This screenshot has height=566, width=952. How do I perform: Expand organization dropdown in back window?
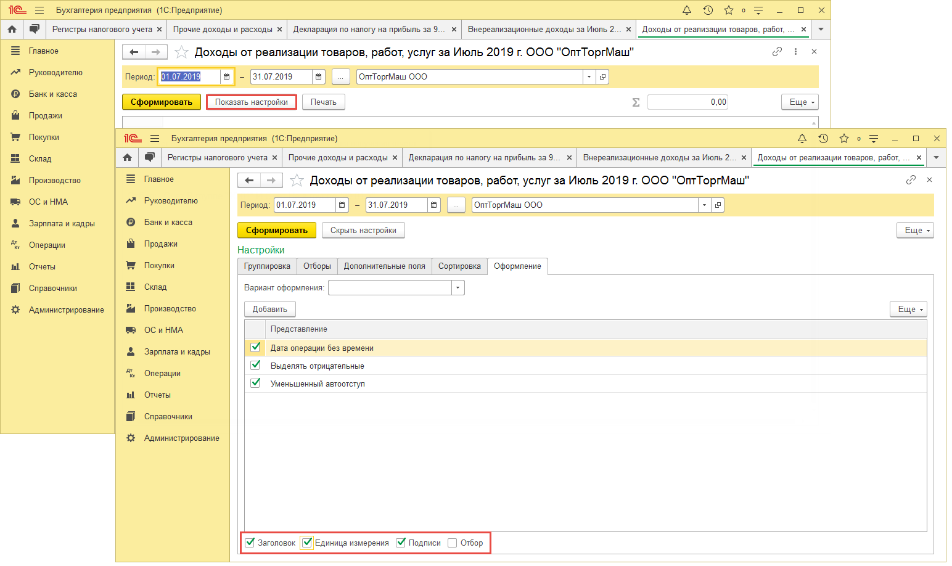(589, 77)
